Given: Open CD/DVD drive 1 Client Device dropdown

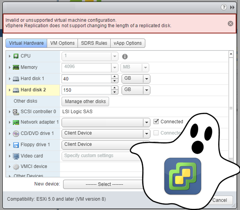Looking at the screenshot, I should (x=106, y=134).
